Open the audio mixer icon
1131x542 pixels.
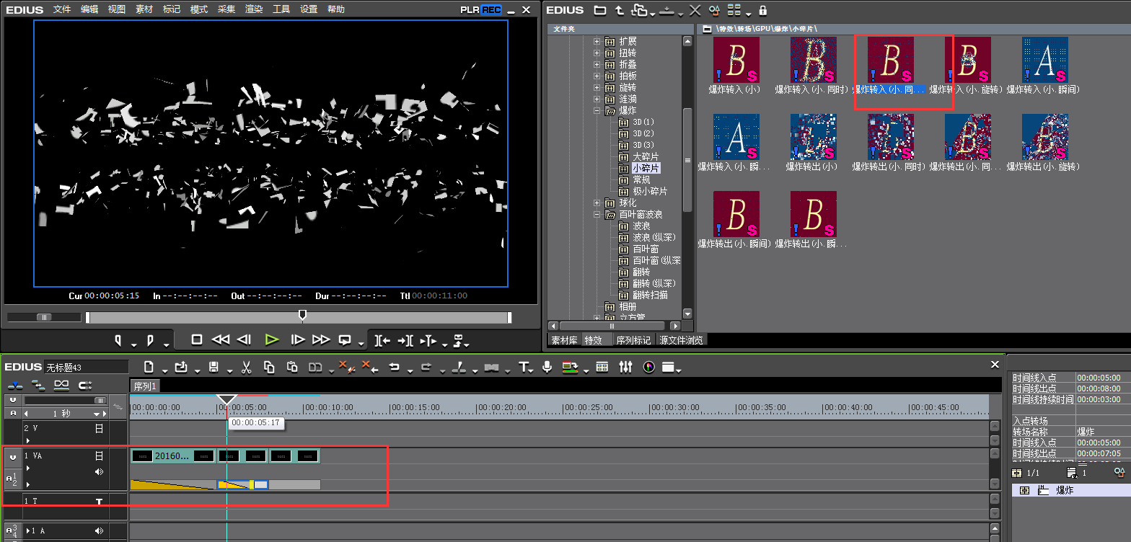(625, 368)
